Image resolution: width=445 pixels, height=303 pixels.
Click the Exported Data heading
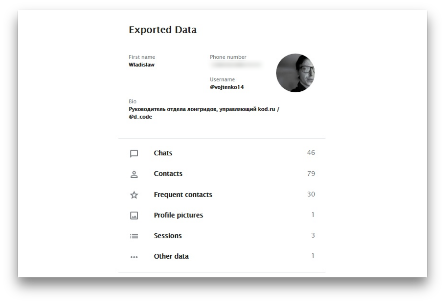(163, 30)
